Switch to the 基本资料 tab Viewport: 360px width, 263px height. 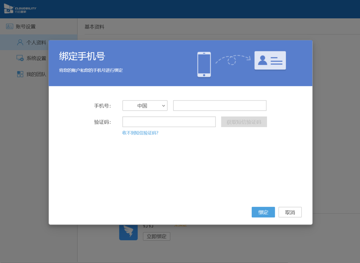(94, 27)
